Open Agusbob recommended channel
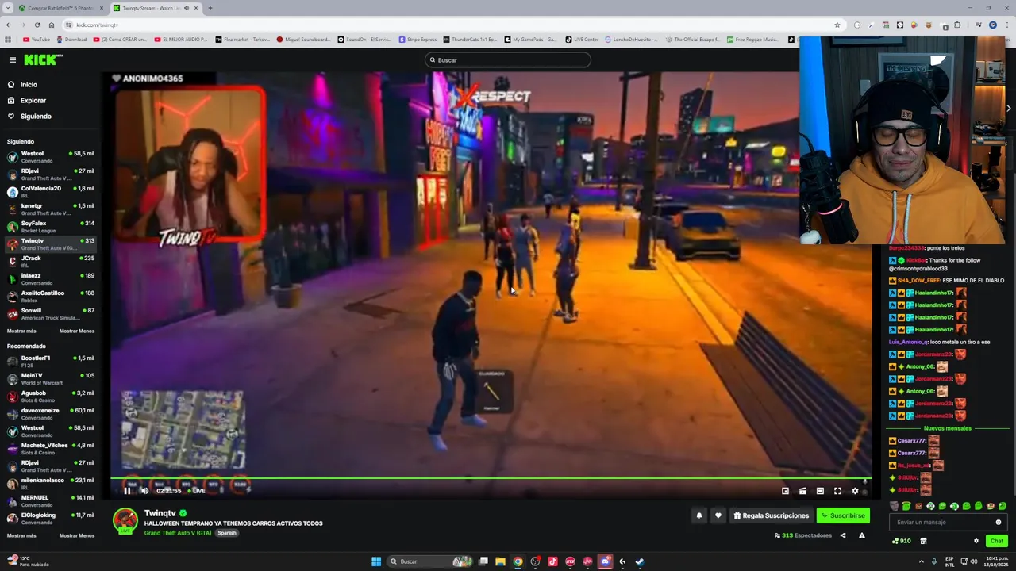The image size is (1016, 571). pyautogui.click(x=50, y=397)
